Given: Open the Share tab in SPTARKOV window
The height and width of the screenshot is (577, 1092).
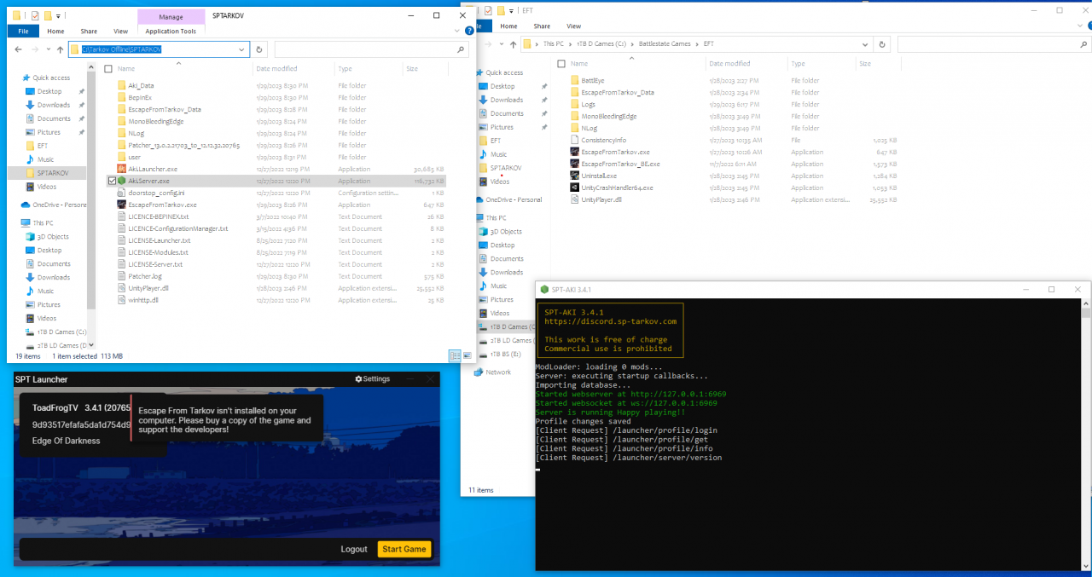Looking at the screenshot, I should (89, 31).
